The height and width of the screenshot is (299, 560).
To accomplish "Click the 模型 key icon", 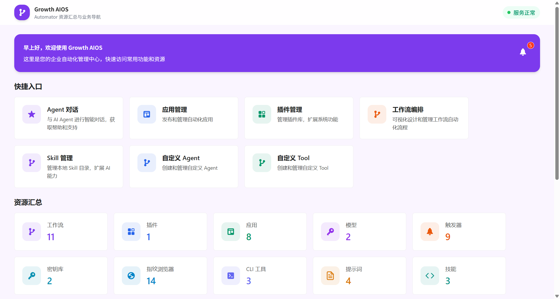I will pyautogui.click(x=330, y=232).
